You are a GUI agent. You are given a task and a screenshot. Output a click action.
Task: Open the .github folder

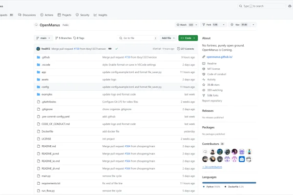[45, 58]
